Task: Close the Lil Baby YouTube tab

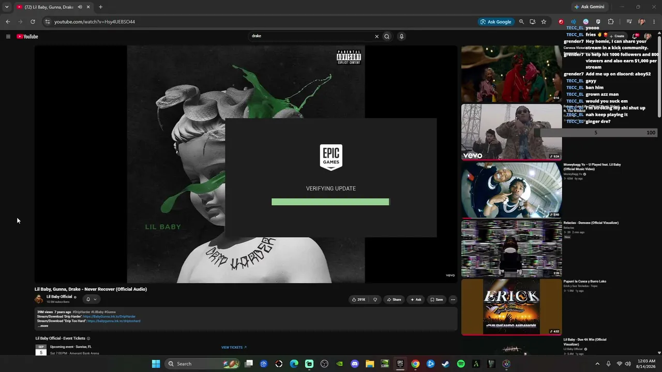Action: click(88, 7)
